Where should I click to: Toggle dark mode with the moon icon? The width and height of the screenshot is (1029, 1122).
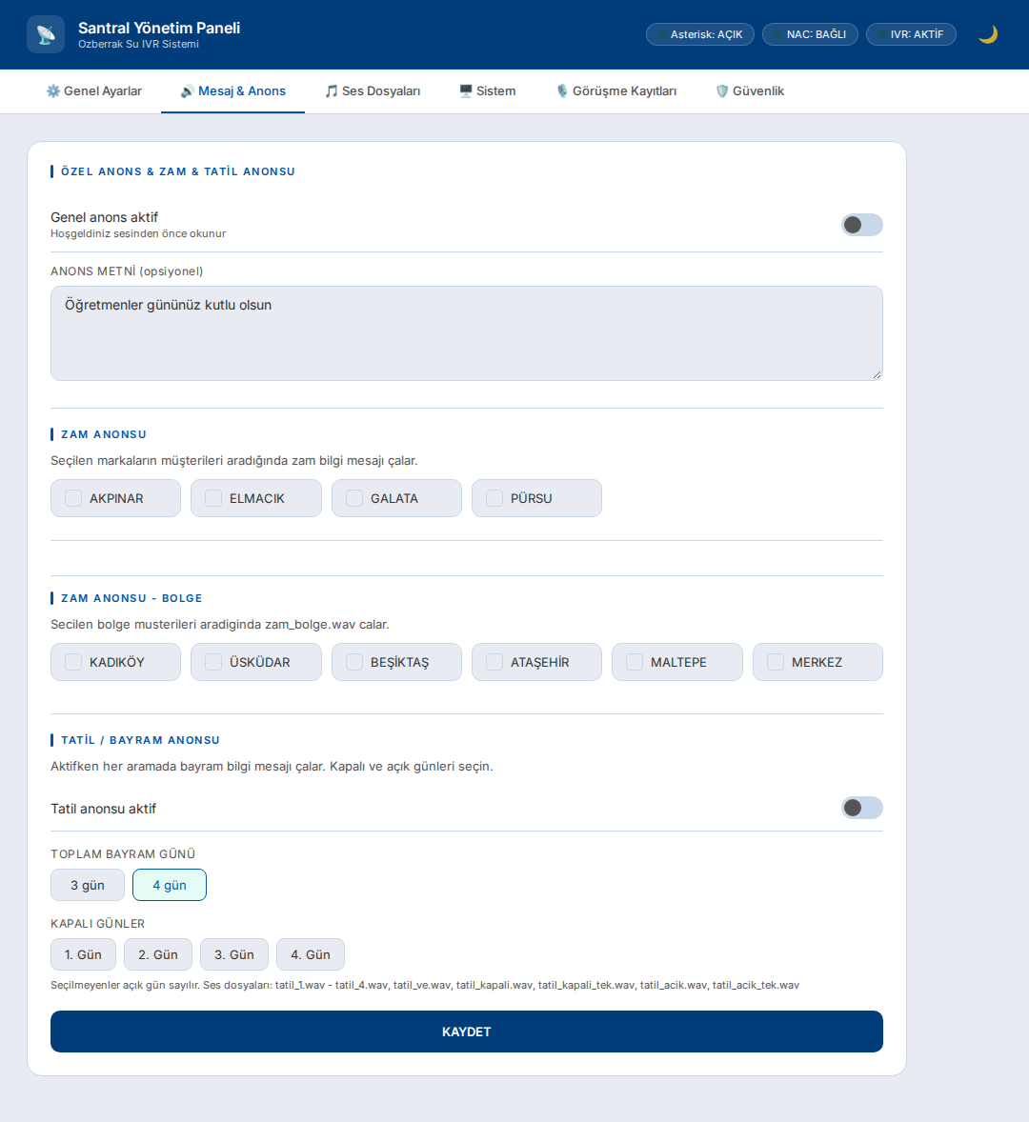pyautogui.click(x=987, y=34)
